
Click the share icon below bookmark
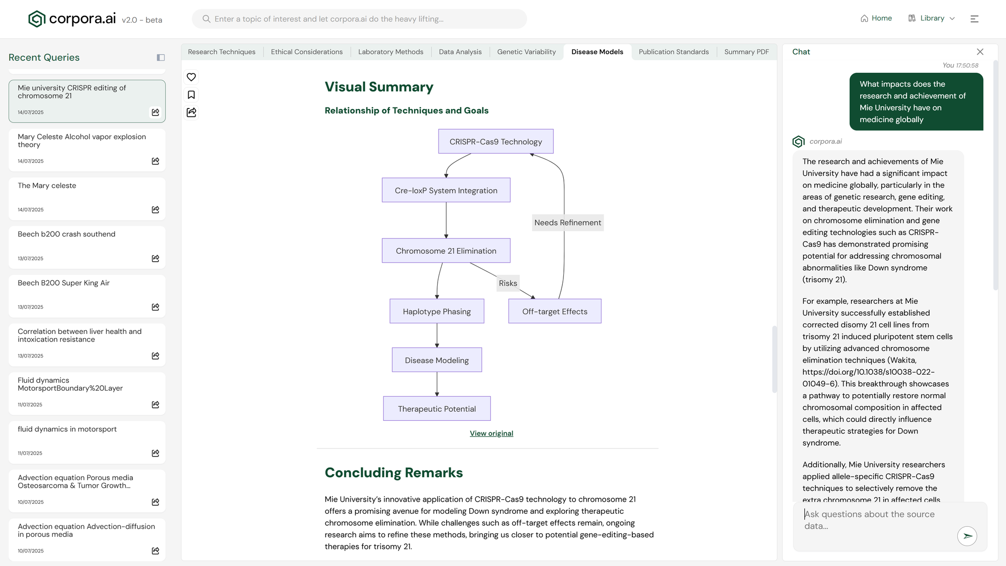[x=191, y=112]
